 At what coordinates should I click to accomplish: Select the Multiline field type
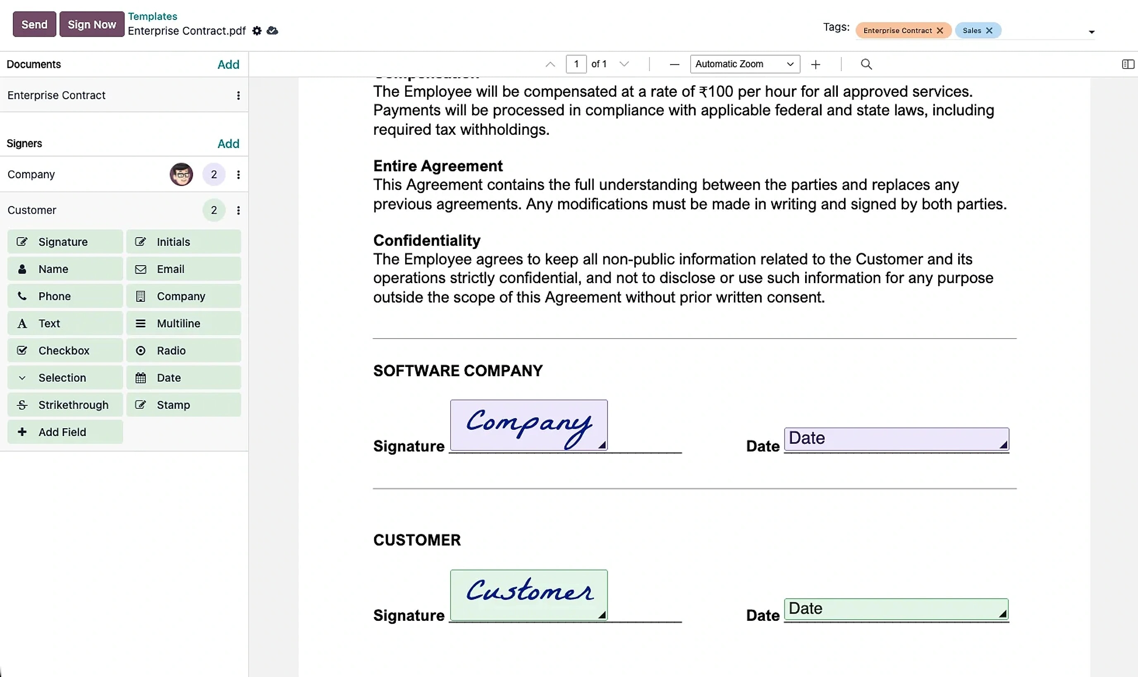(x=184, y=324)
